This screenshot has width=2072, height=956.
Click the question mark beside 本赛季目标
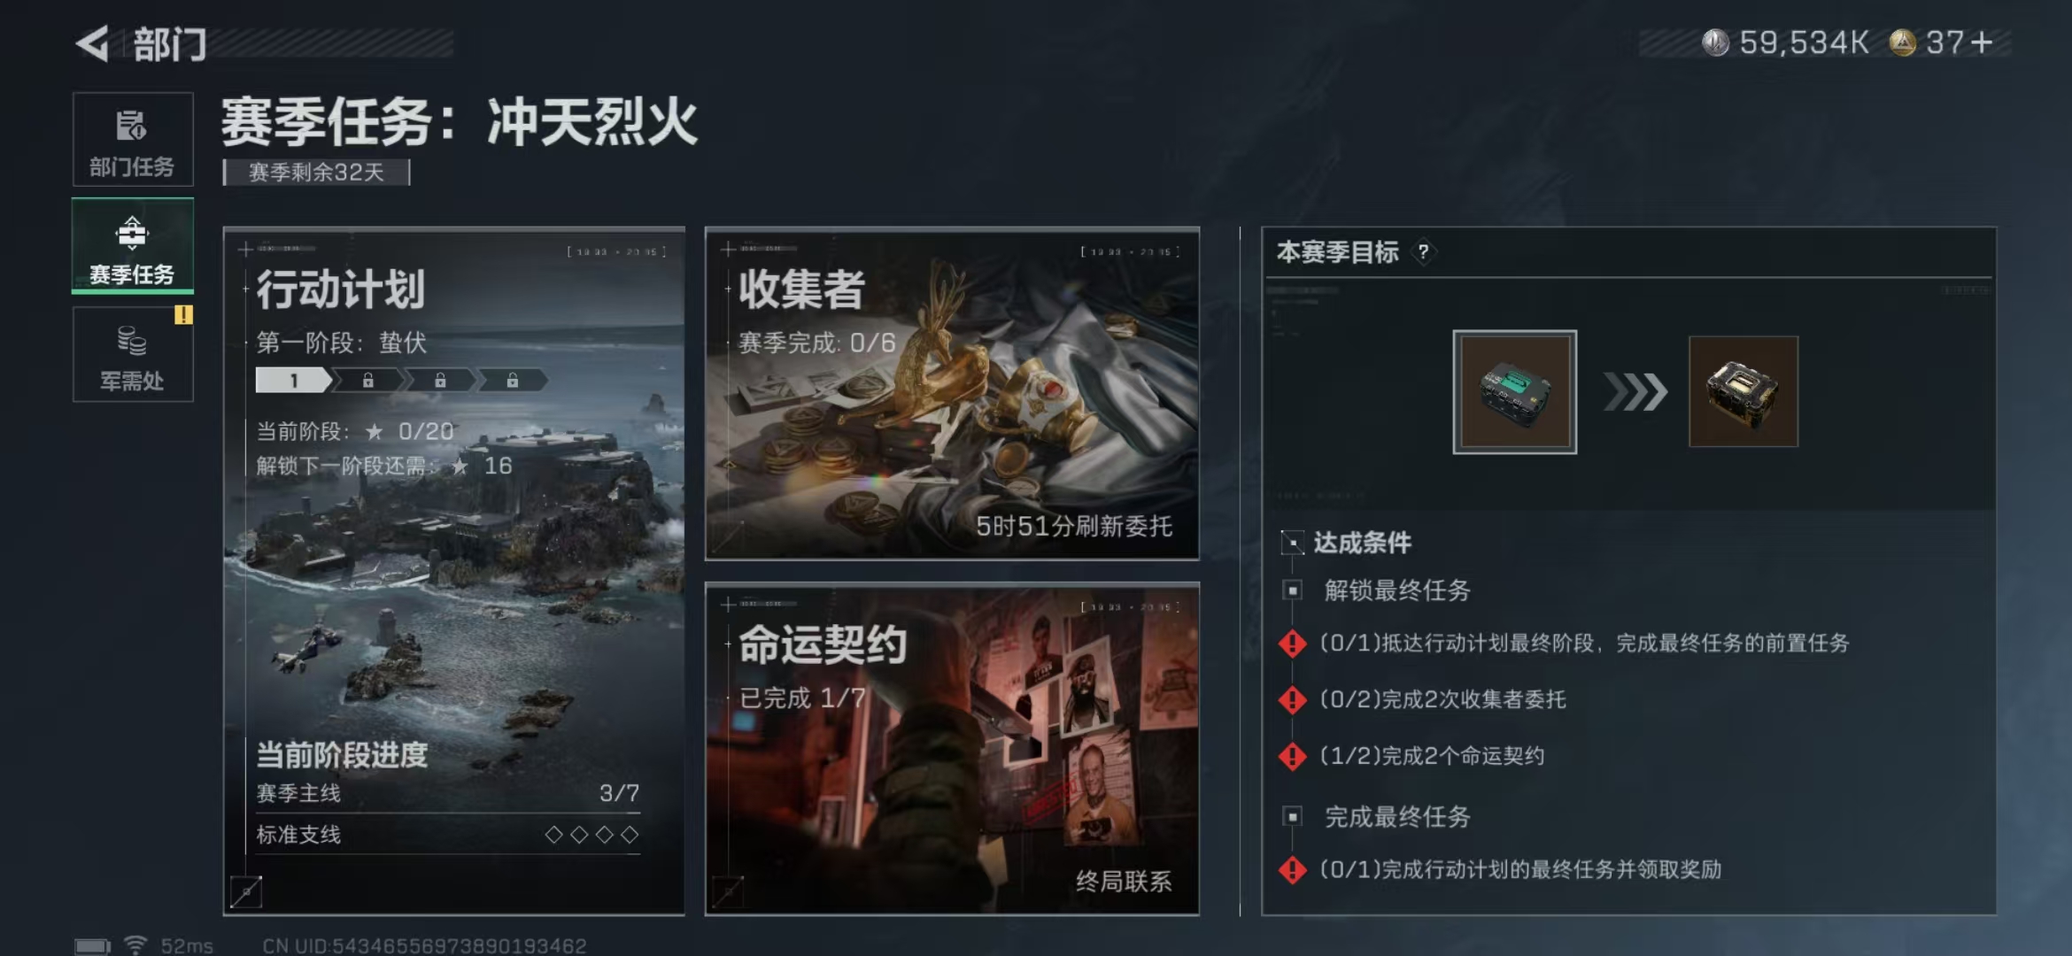[x=1423, y=252]
